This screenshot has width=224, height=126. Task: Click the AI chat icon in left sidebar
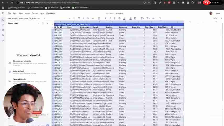click(3, 20)
